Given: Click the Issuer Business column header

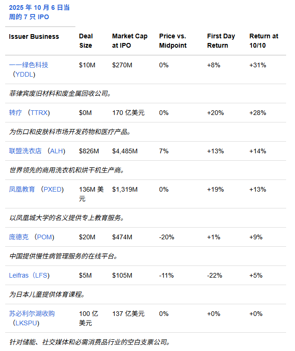Looking at the screenshot, I should [x=34, y=36].
